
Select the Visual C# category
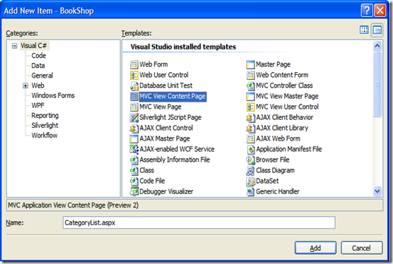34,46
